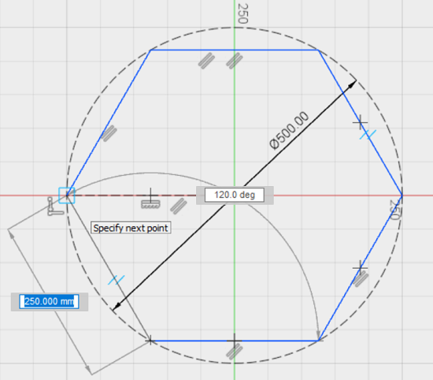Click the bottom-left hexagon vertex point
This screenshot has width=433, height=380.
click(x=150, y=341)
